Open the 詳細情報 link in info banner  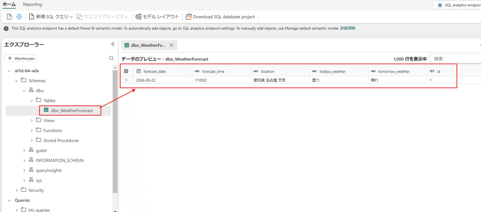(x=348, y=28)
